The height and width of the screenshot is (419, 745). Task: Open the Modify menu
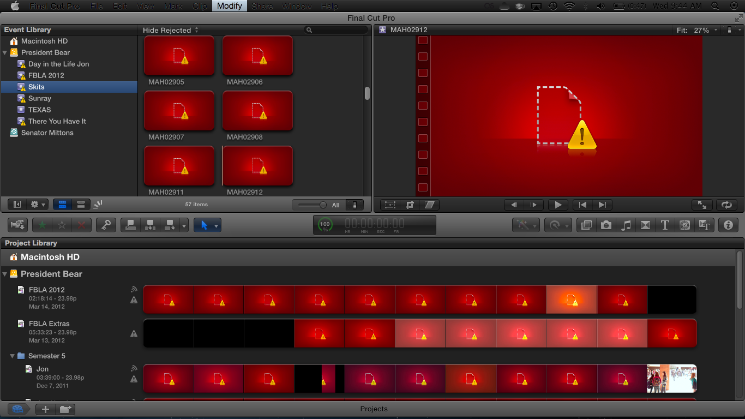tap(229, 6)
